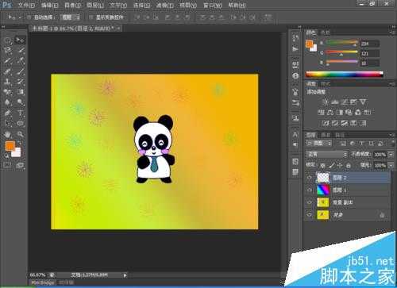Select the Gradient tool
The image size is (397, 288).
[x=20, y=92]
